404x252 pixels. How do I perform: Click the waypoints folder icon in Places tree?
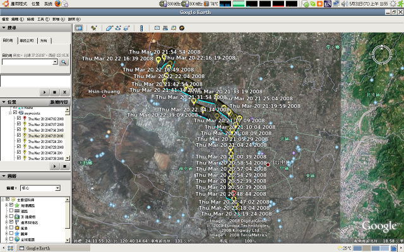(x=21, y=113)
